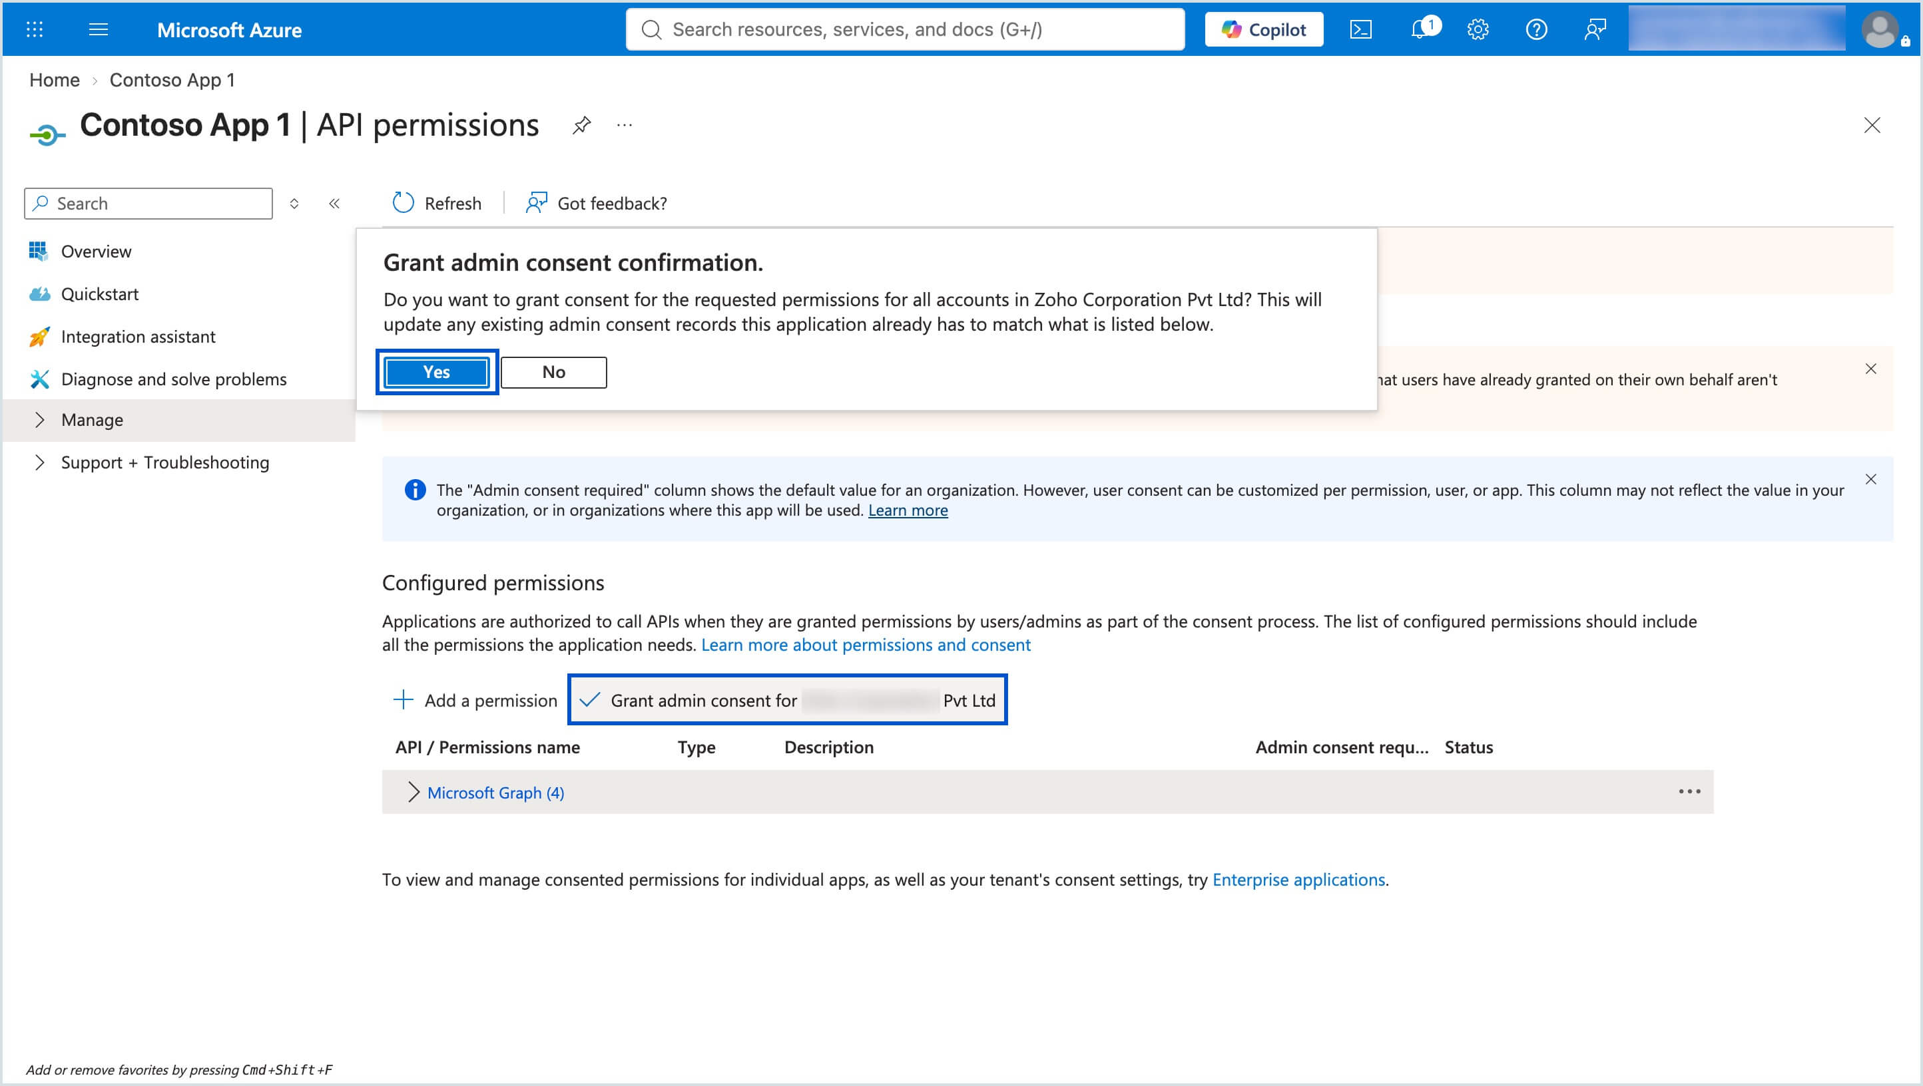
Task: Dismiss the orange warning banner
Action: (x=1871, y=369)
